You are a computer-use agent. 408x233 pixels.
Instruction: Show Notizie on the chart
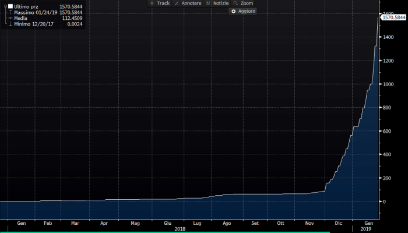(x=217, y=3)
